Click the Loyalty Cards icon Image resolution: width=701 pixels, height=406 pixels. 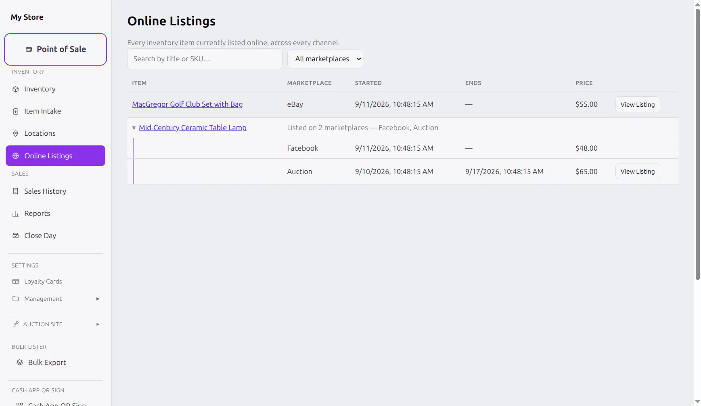click(x=15, y=282)
